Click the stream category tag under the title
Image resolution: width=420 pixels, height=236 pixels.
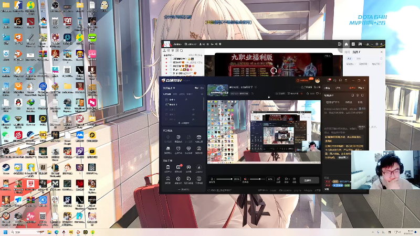tap(239, 93)
